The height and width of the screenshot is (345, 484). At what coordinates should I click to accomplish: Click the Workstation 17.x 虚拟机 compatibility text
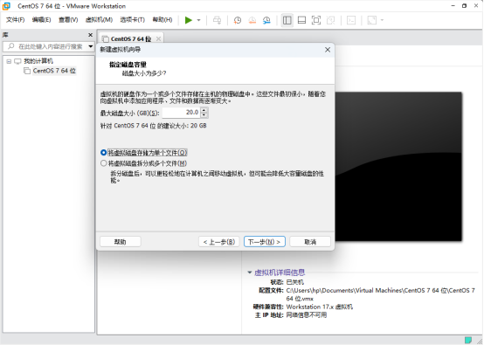coord(319,307)
